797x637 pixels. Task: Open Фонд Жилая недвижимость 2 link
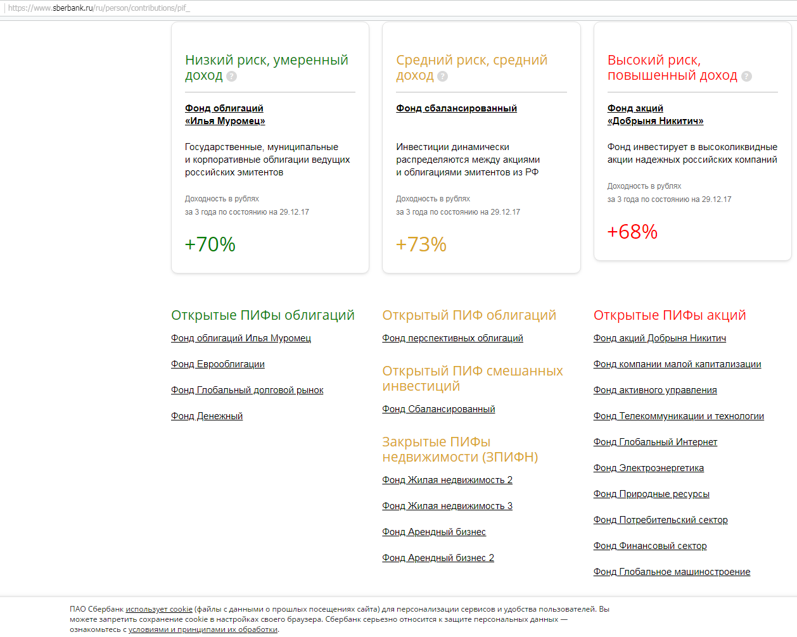pyautogui.click(x=447, y=480)
